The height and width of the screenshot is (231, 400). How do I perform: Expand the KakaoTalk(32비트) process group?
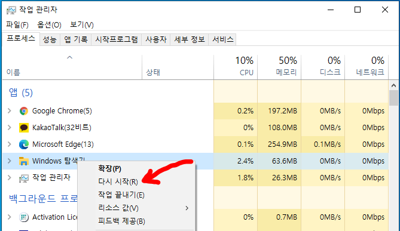pyautogui.click(x=10, y=127)
